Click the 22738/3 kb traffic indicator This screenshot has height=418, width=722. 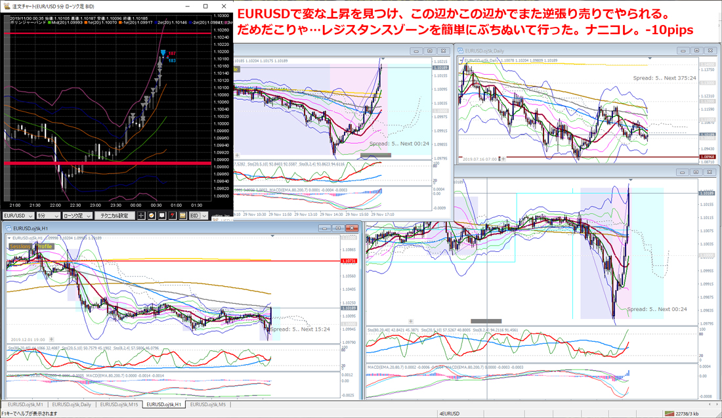point(687,413)
